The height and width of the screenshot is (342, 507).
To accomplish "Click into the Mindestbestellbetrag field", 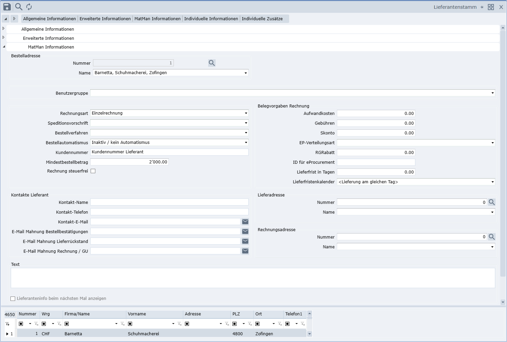I will pyautogui.click(x=129, y=162).
